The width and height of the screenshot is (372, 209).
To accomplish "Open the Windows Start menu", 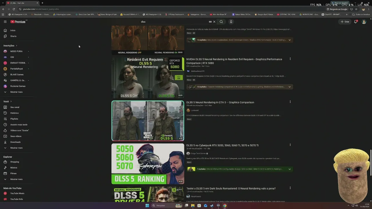I will [147, 206].
